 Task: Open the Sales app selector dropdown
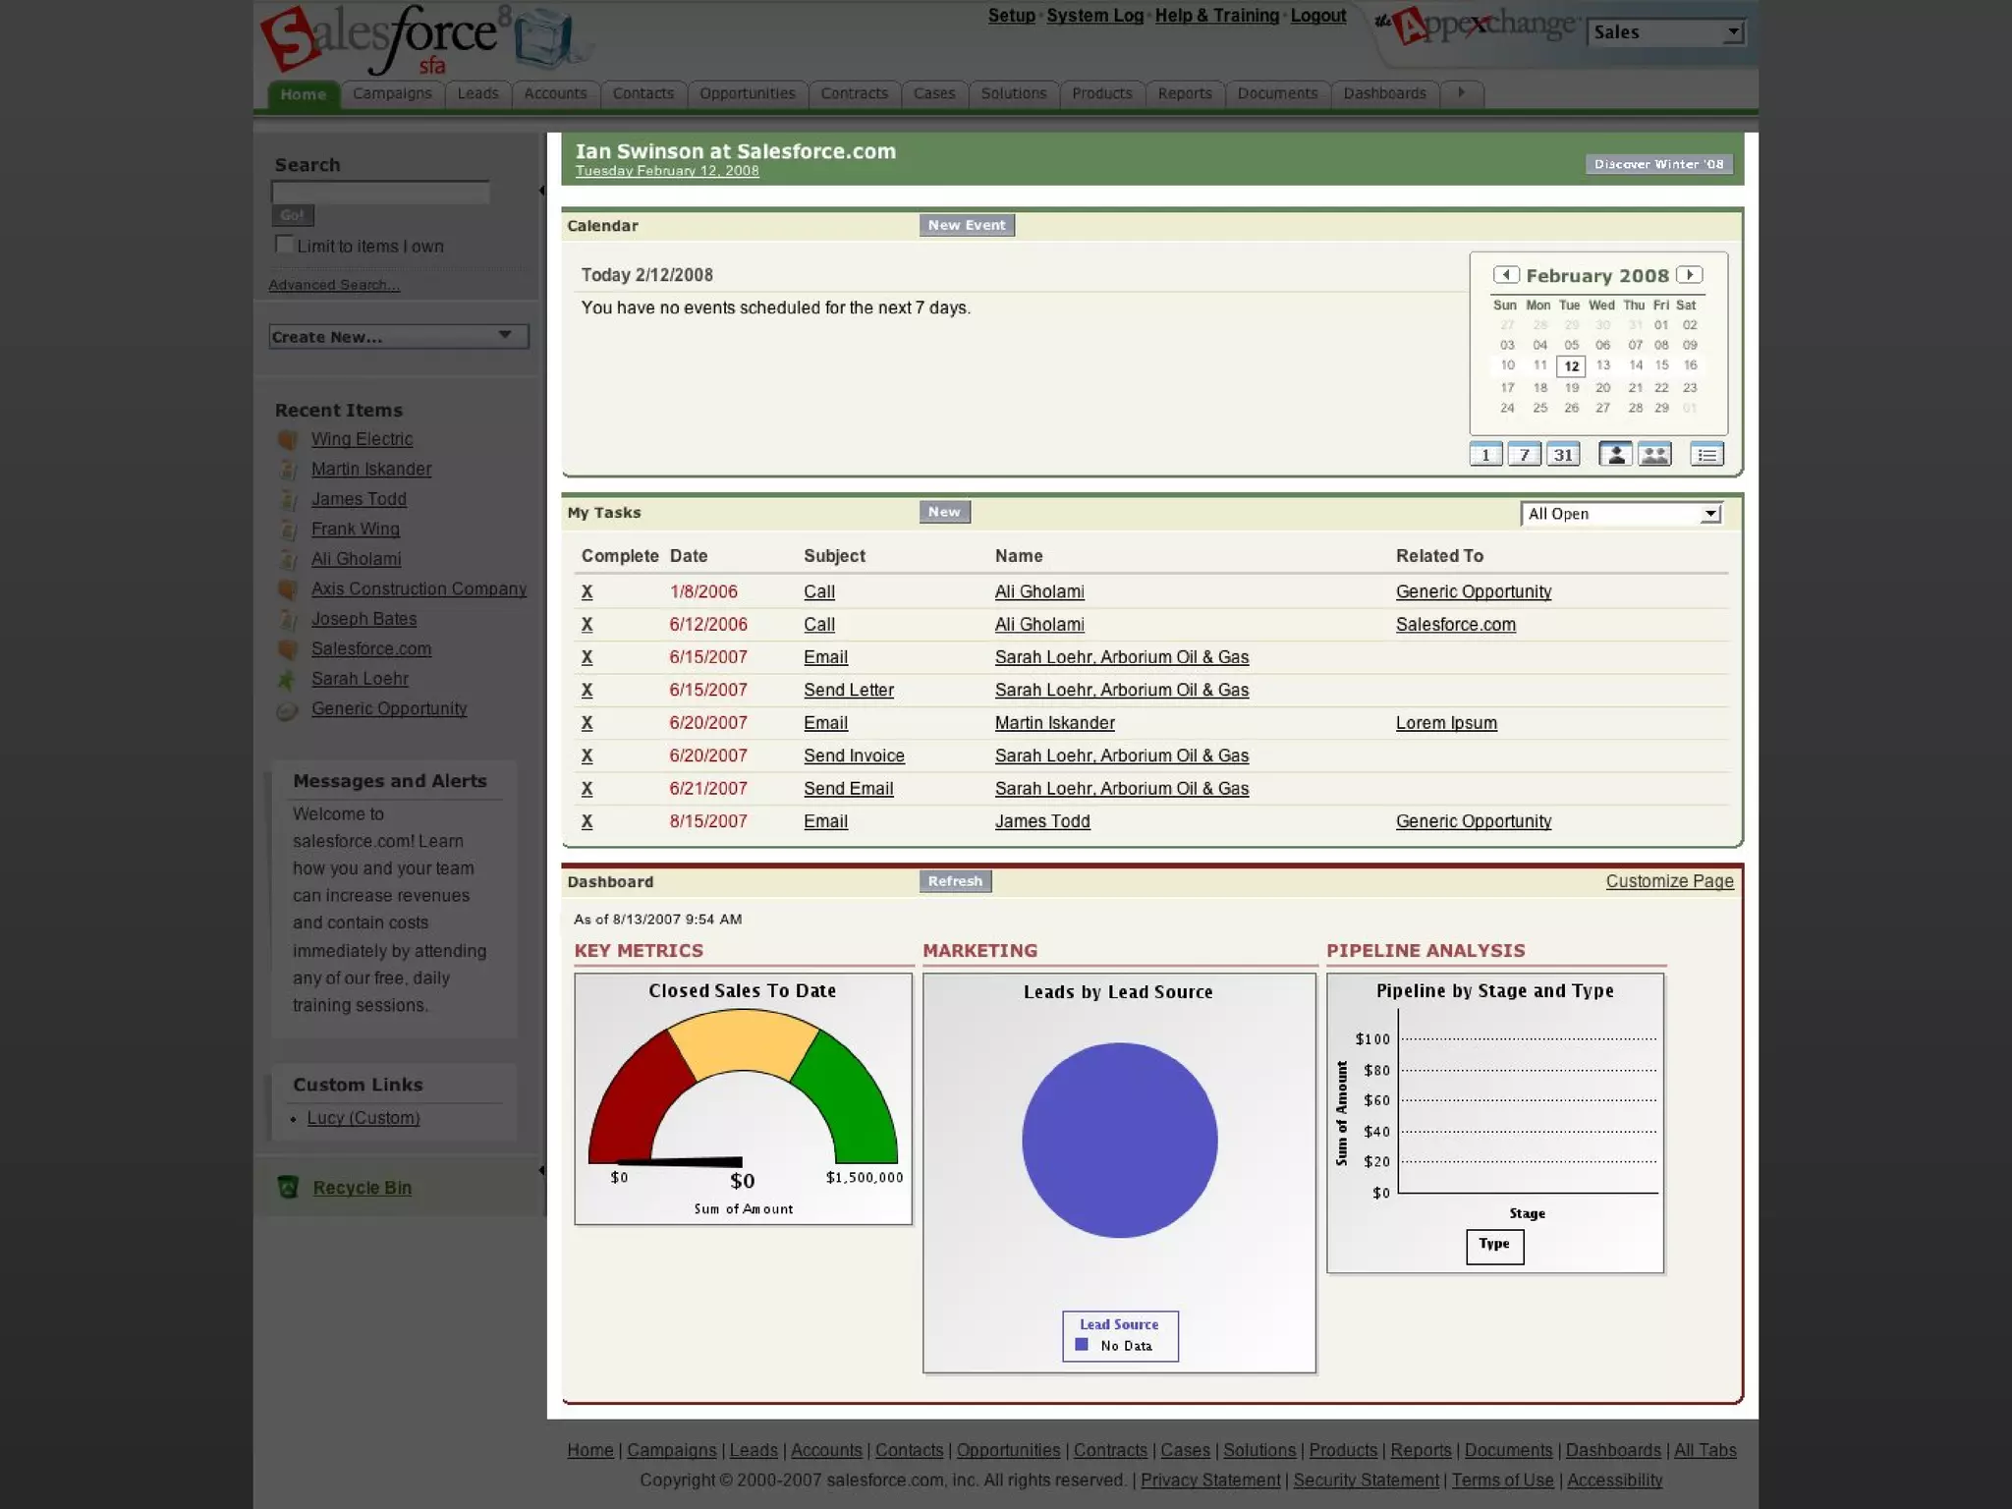coord(1665,32)
